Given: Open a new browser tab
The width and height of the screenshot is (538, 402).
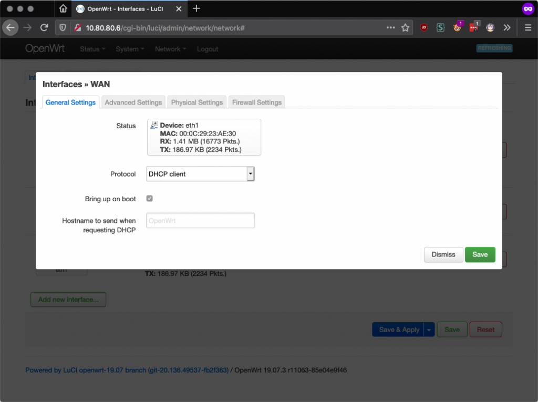Looking at the screenshot, I should (x=196, y=8).
